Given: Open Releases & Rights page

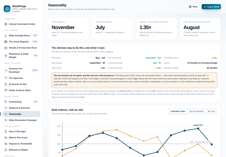Looking at the screenshot, I should coord(21,150).
